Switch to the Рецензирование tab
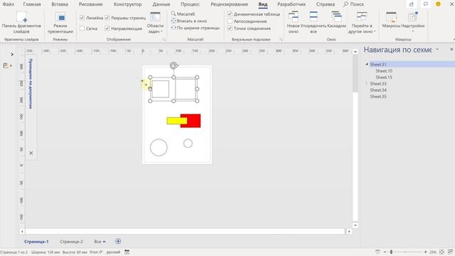Viewport: 455px width, 256px height. (229, 4)
